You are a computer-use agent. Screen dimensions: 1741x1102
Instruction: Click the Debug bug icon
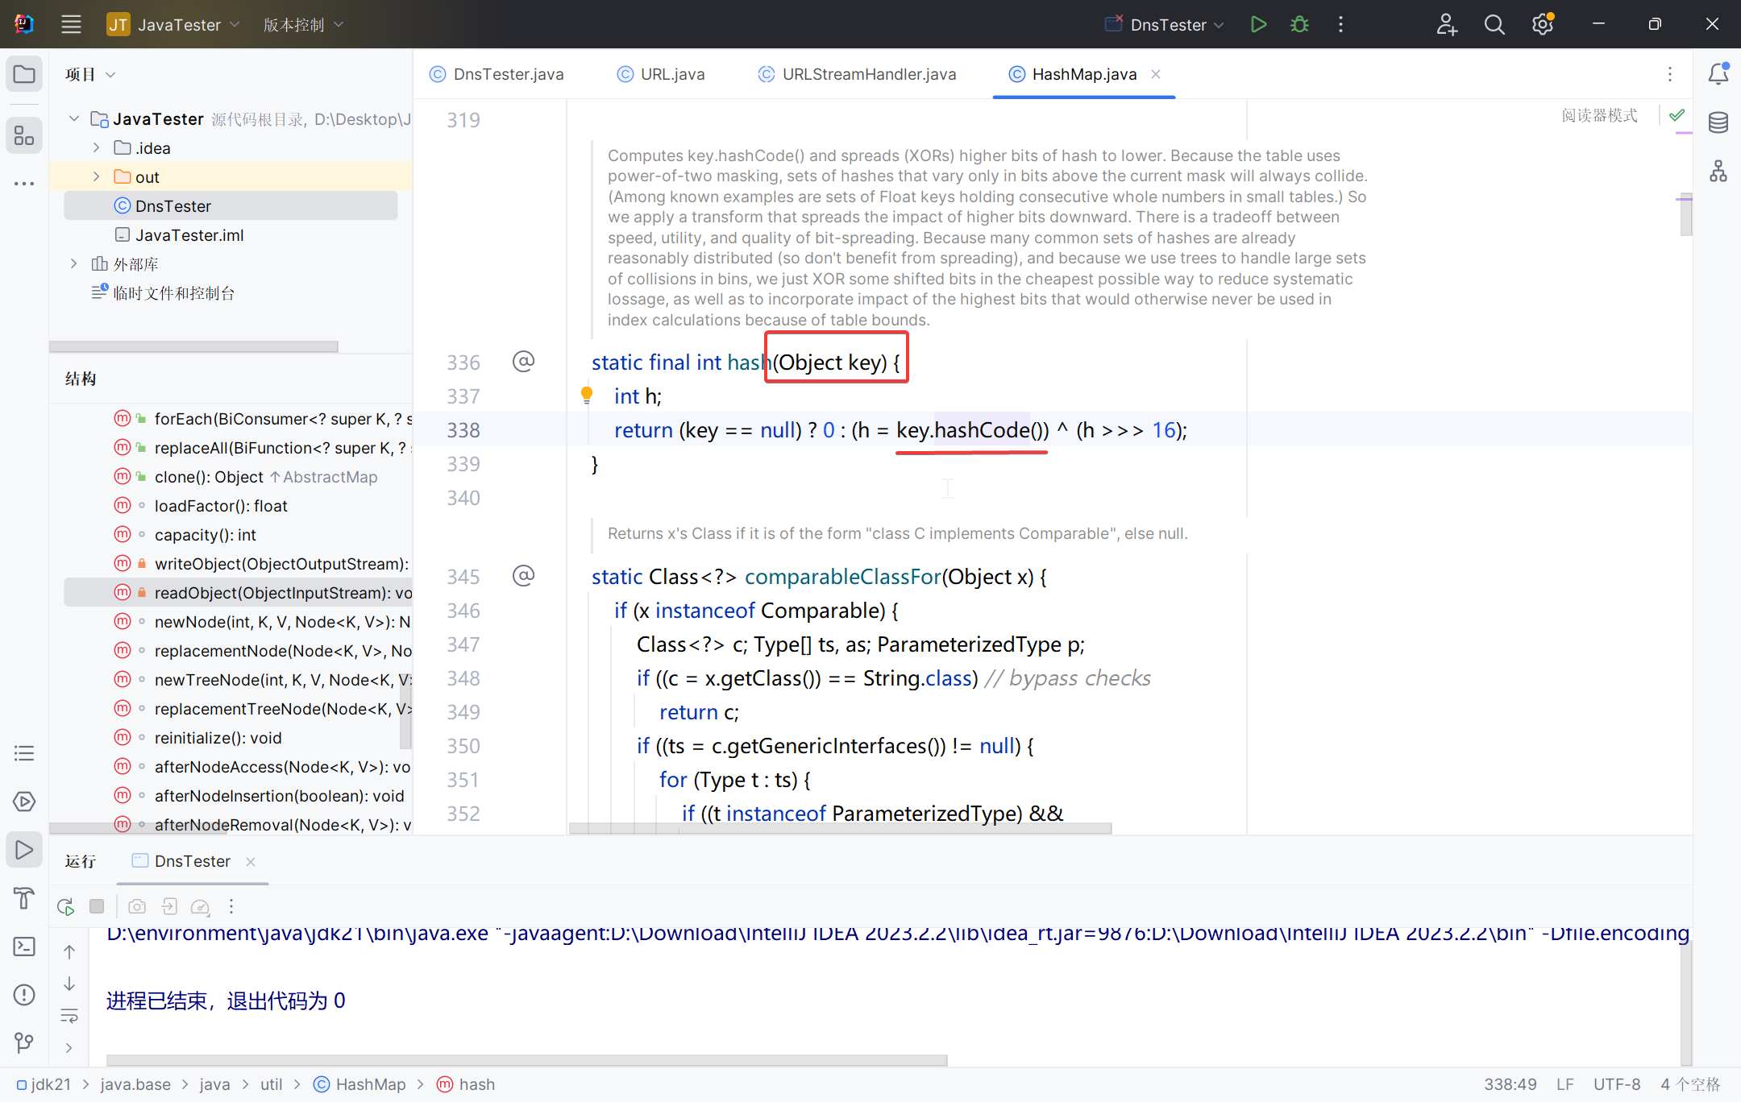[1299, 24]
